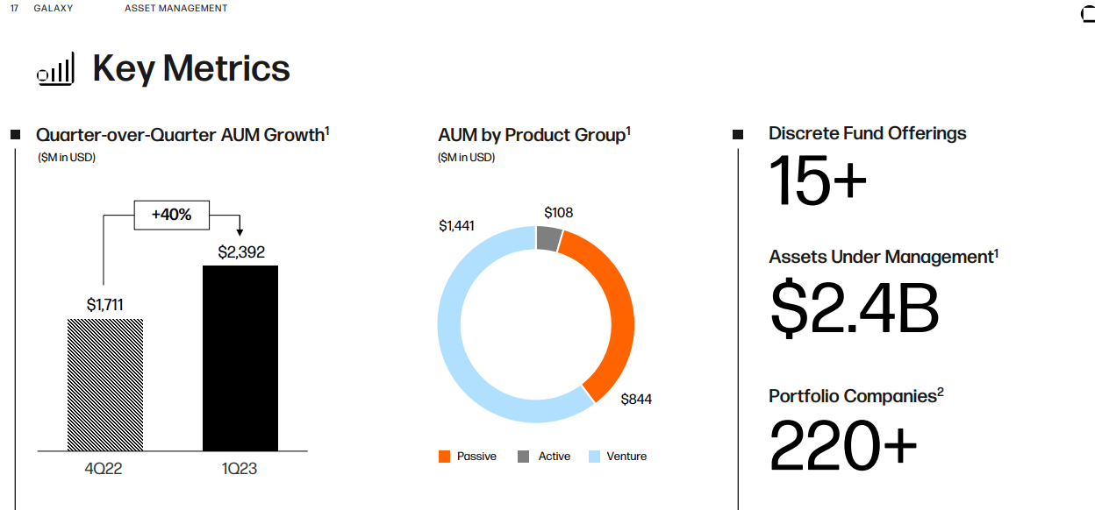Click the $2.4B assets figure

(x=855, y=308)
